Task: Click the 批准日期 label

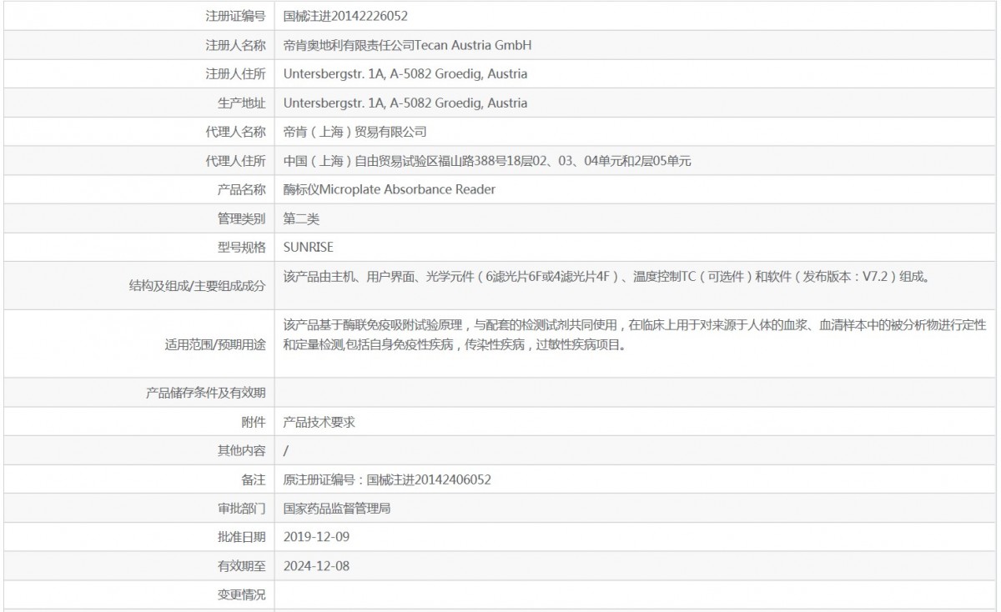Action: [x=241, y=537]
